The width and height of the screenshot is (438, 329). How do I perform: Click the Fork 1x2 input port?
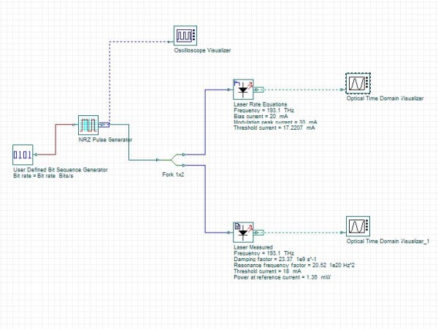point(158,160)
